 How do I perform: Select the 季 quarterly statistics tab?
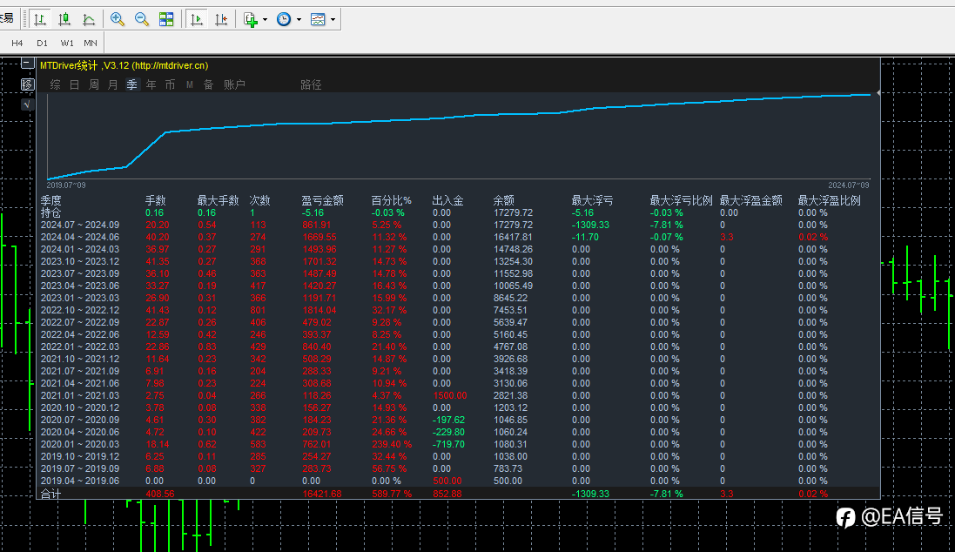(132, 84)
